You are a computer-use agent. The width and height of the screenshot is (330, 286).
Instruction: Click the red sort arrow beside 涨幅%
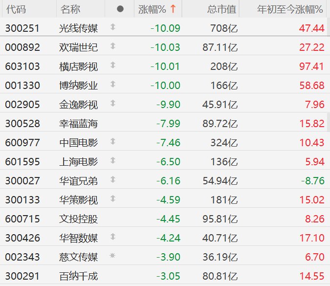click(173, 9)
